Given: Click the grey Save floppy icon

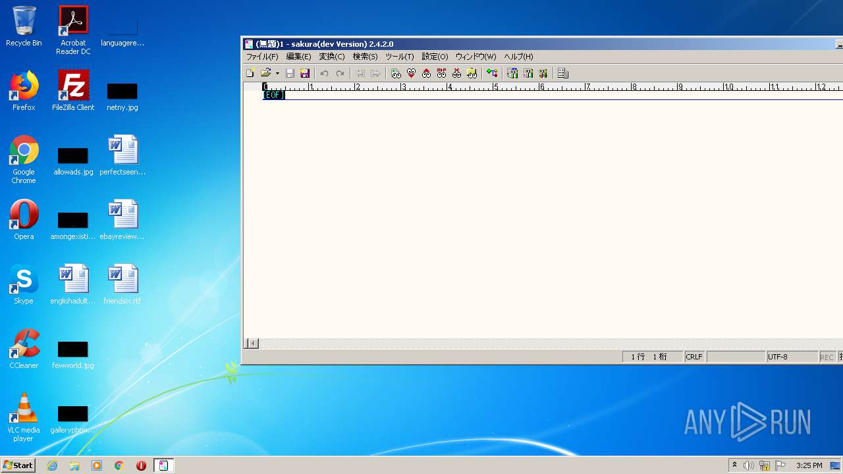Looking at the screenshot, I should pos(290,73).
